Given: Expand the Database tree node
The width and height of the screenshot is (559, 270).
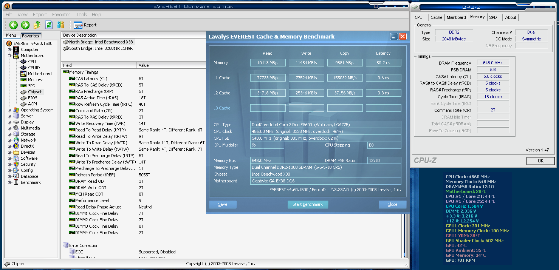Looking at the screenshot, I should [9, 176].
